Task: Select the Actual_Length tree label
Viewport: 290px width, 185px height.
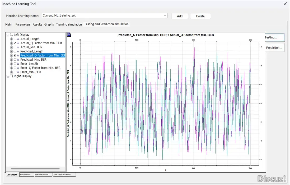Action: point(30,39)
